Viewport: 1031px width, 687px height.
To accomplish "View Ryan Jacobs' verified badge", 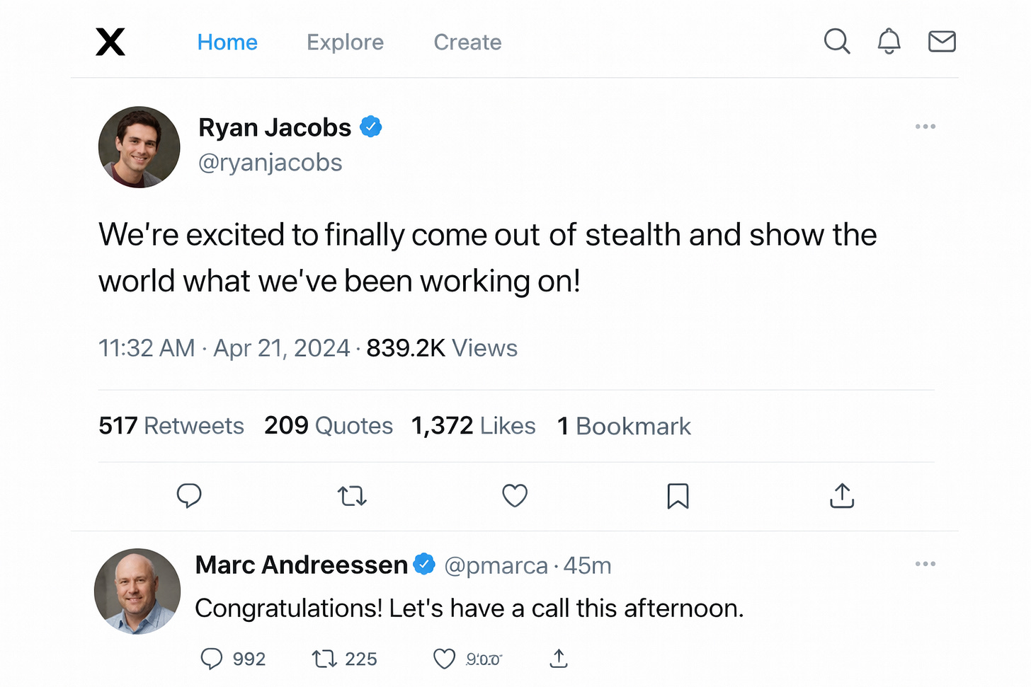I will [x=371, y=126].
